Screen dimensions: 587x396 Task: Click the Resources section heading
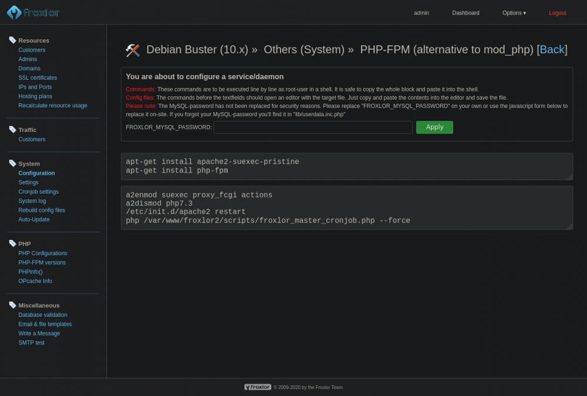pos(33,40)
